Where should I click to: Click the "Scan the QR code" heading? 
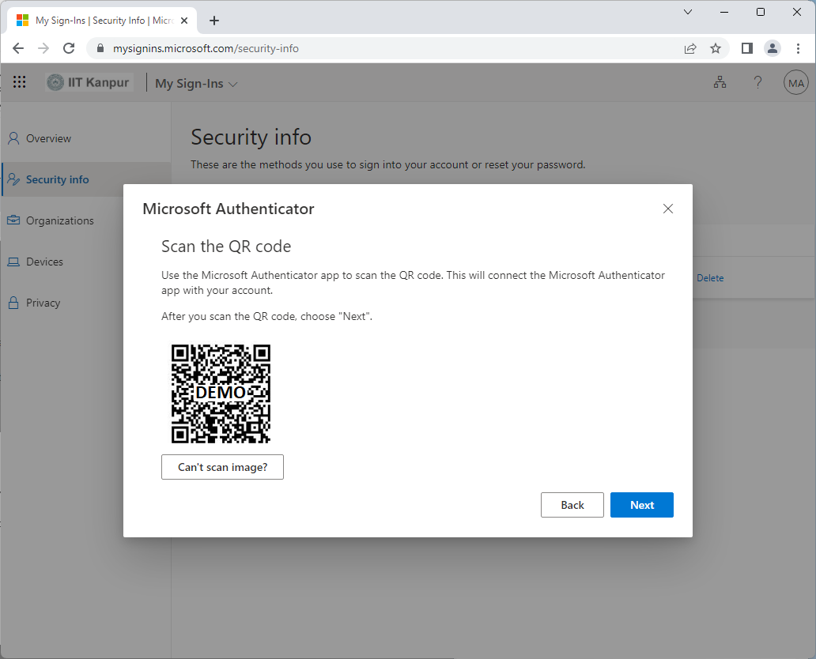pos(226,246)
